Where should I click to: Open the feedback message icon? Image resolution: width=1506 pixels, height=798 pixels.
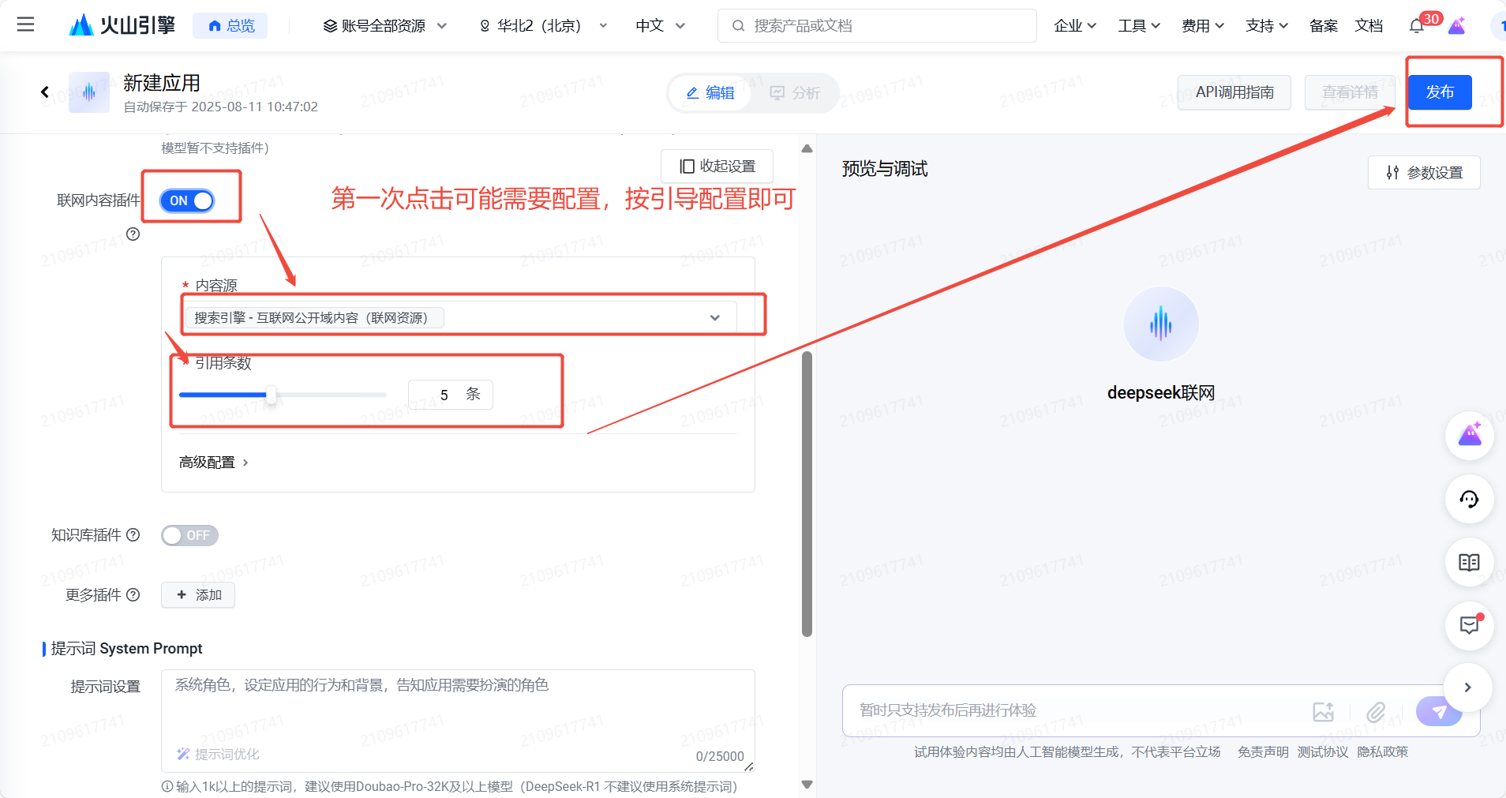pyautogui.click(x=1469, y=626)
